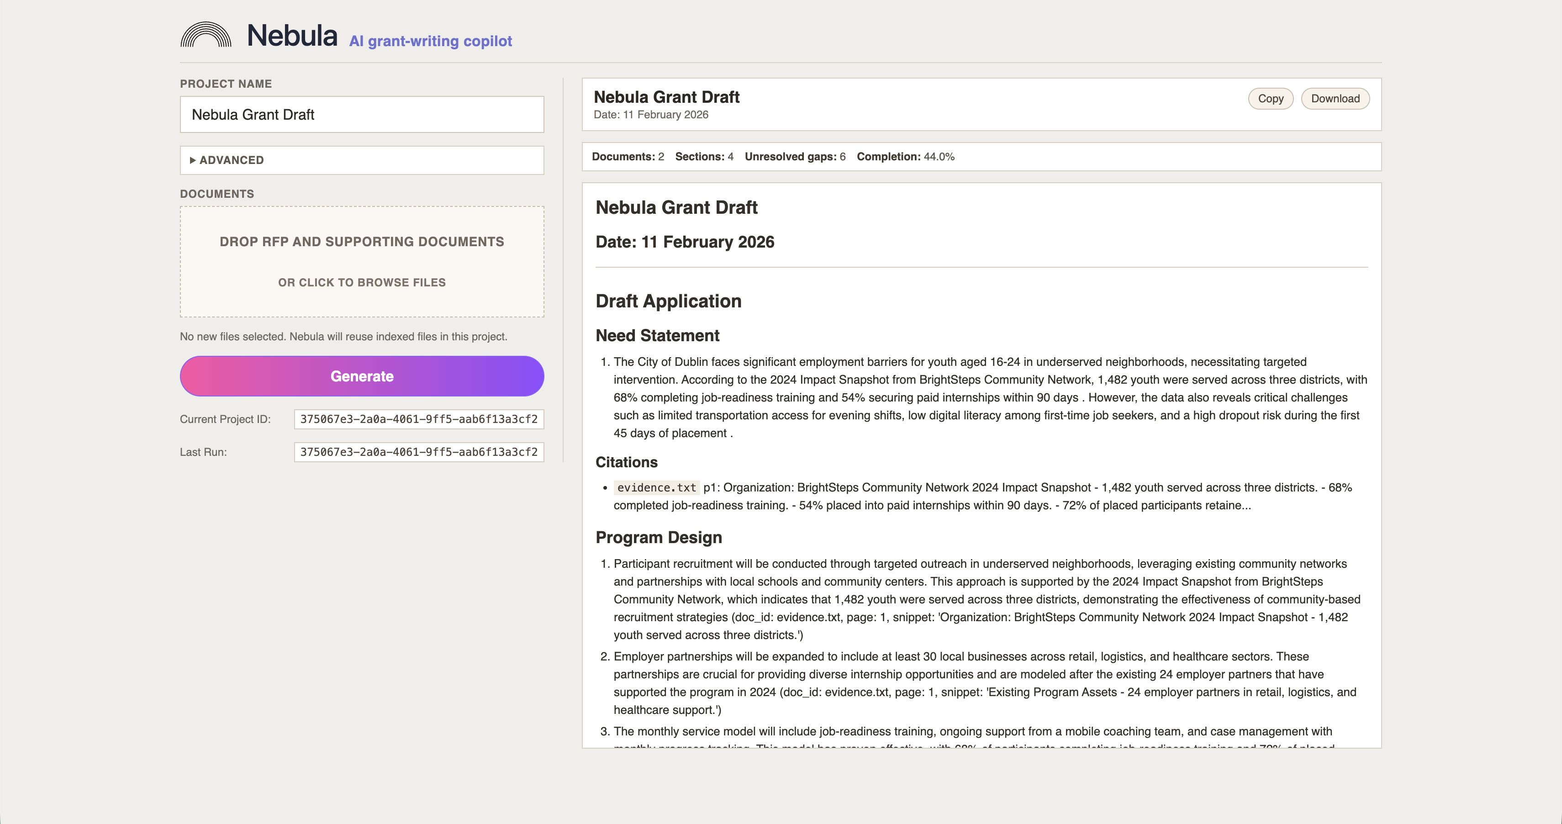
Task: Click 'or click to browse files' text
Action: pos(361,283)
